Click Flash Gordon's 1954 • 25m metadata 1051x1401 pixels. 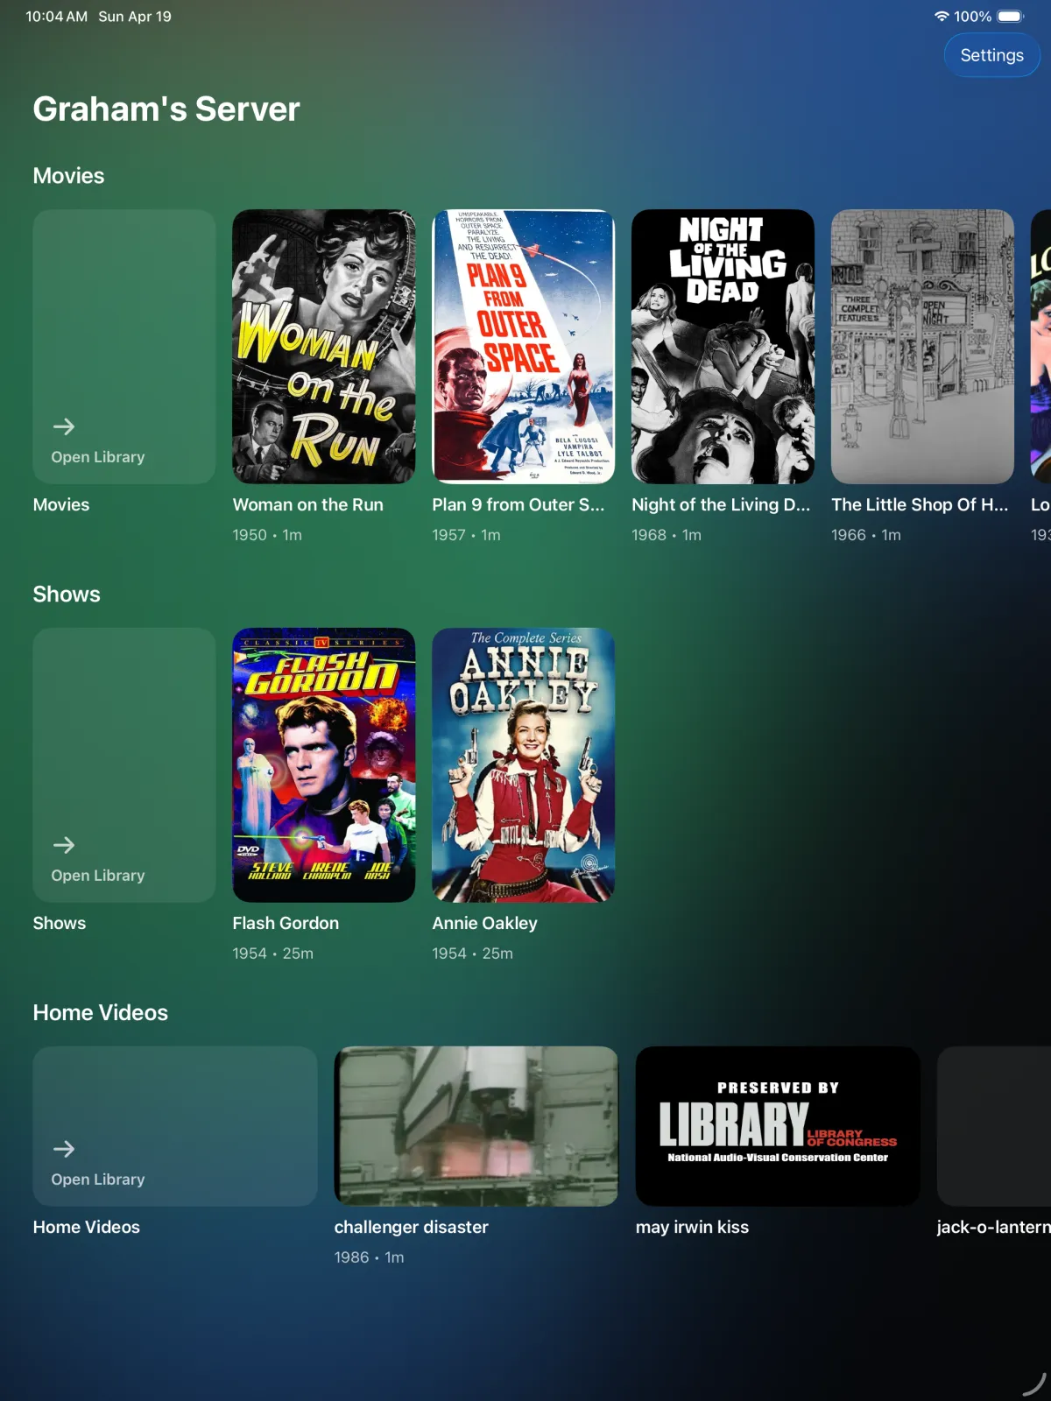click(x=273, y=954)
